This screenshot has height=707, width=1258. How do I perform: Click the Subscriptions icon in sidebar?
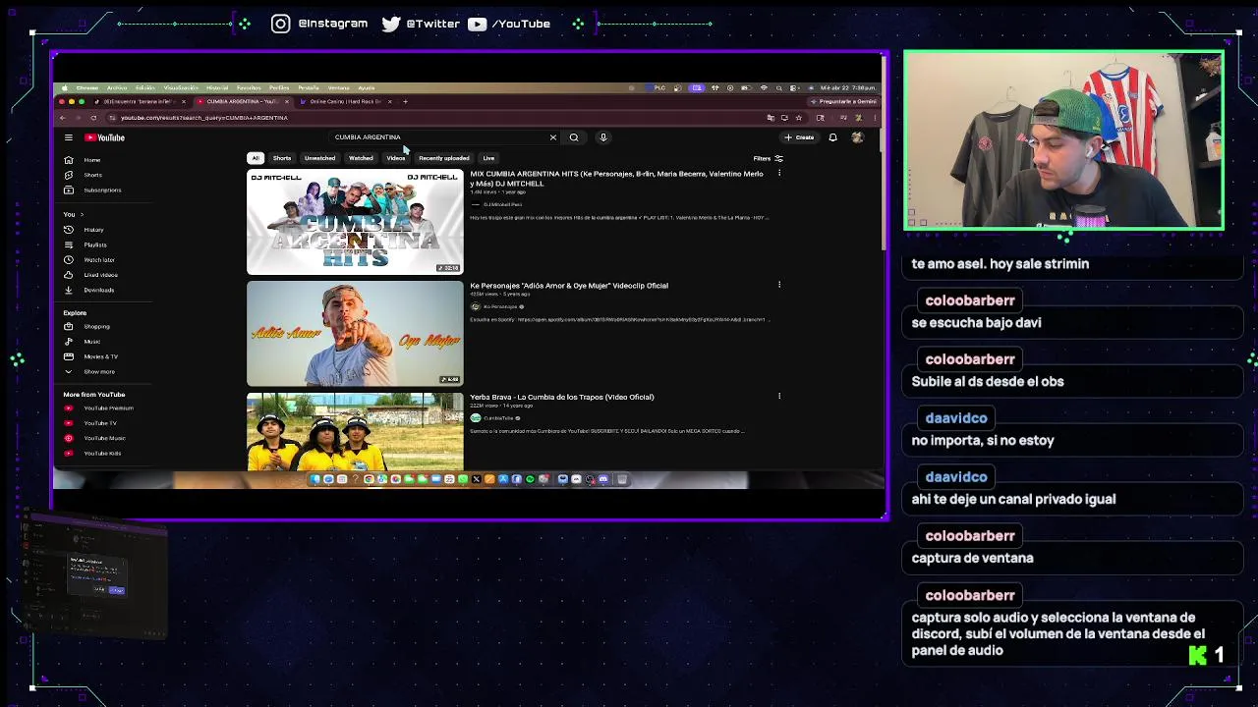pyautogui.click(x=68, y=190)
